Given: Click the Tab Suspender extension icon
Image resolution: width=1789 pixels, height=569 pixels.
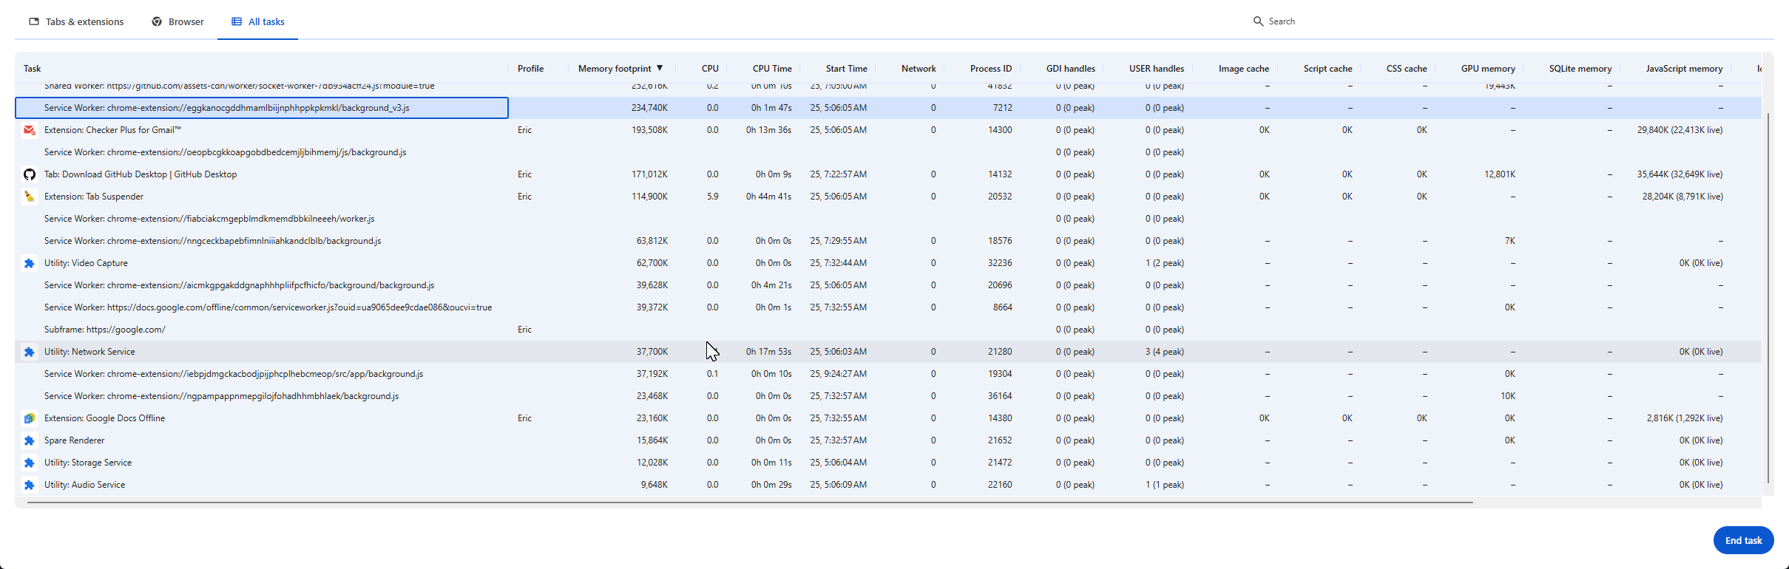Looking at the screenshot, I should coord(29,197).
